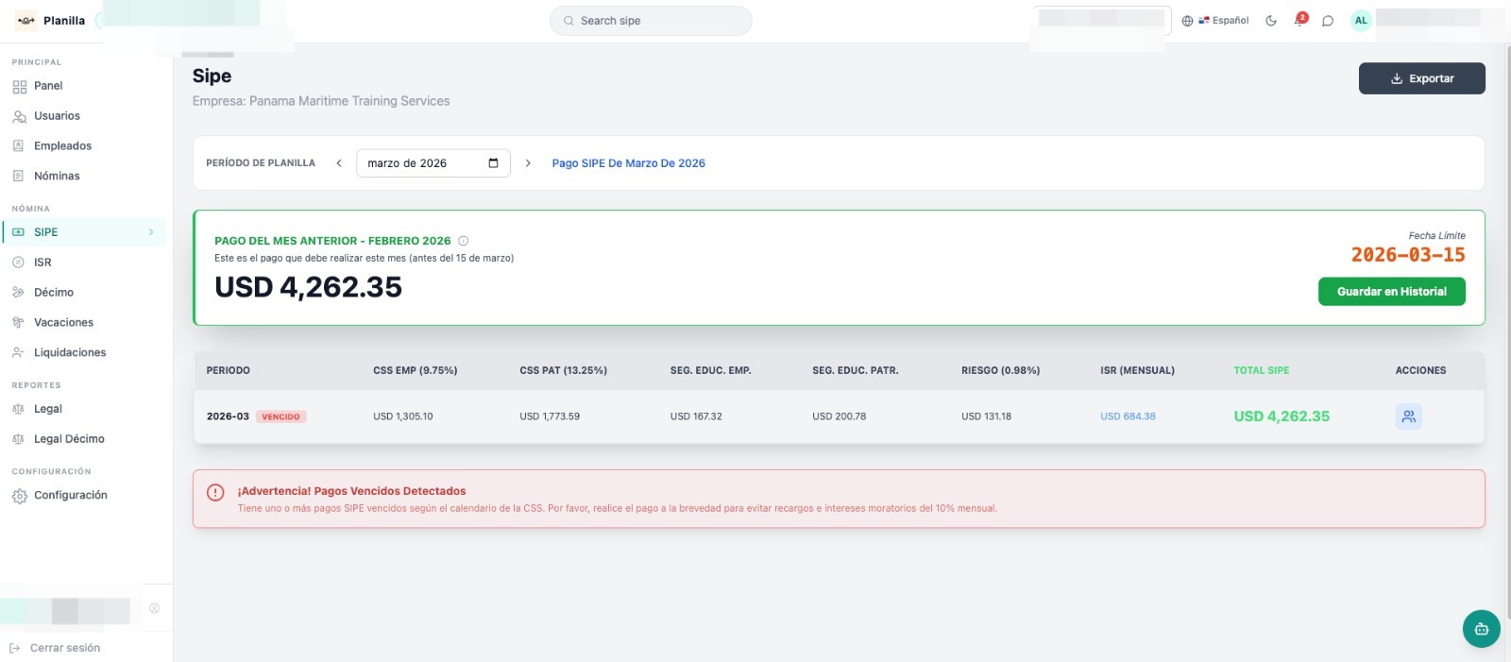Click the Search sipe field
Viewport: 1511px width, 662px height.
(x=651, y=21)
